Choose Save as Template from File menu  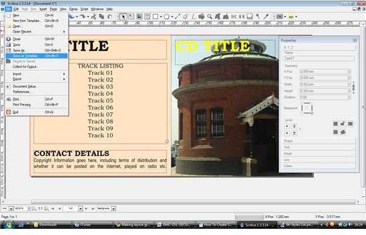coord(37,56)
